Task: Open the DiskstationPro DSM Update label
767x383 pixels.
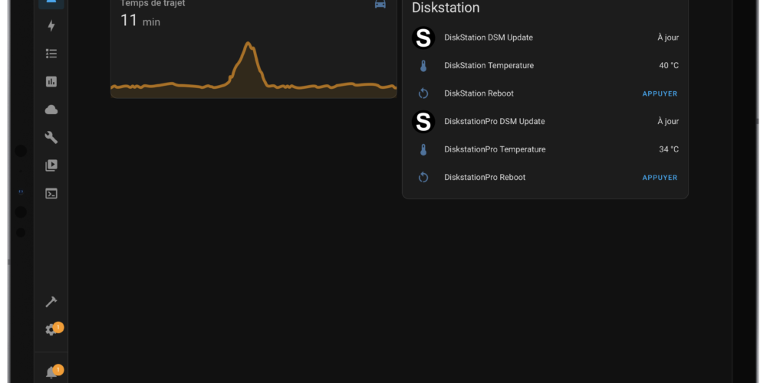Action: pyautogui.click(x=494, y=121)
